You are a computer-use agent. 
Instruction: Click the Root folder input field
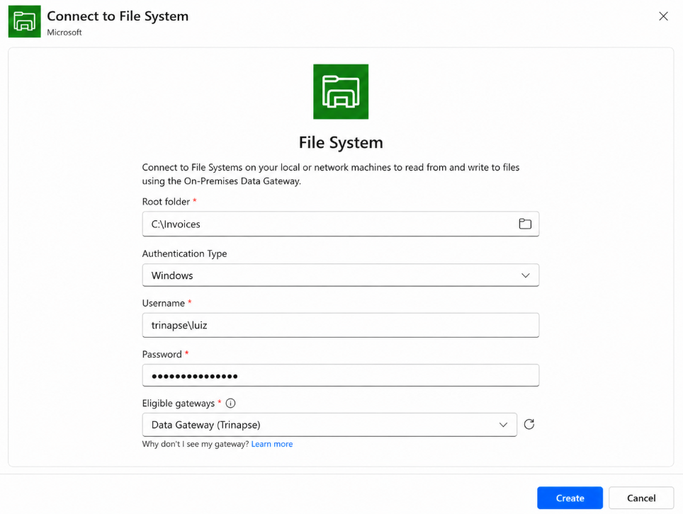[x=341, y=224]
